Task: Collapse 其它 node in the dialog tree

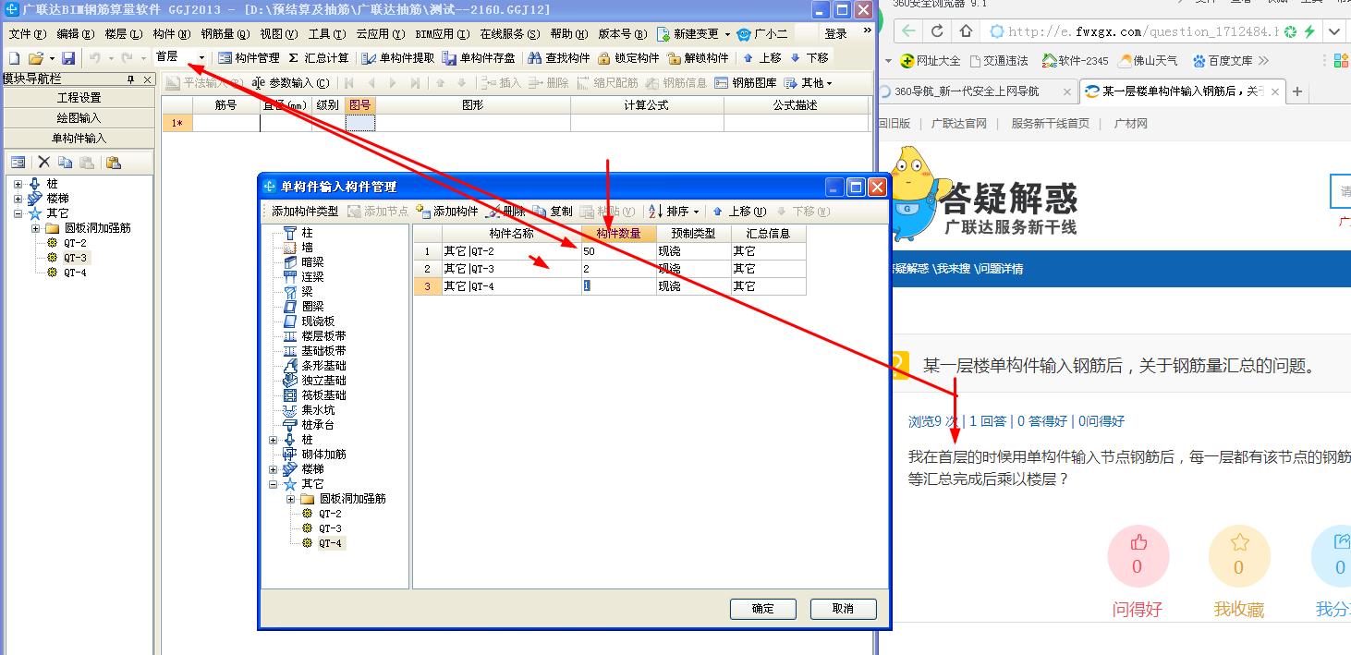Action: [x=274, y=484]
